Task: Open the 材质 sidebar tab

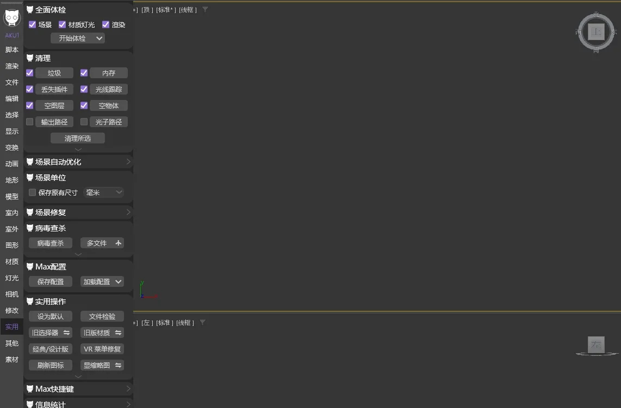Action: point(12,262)
